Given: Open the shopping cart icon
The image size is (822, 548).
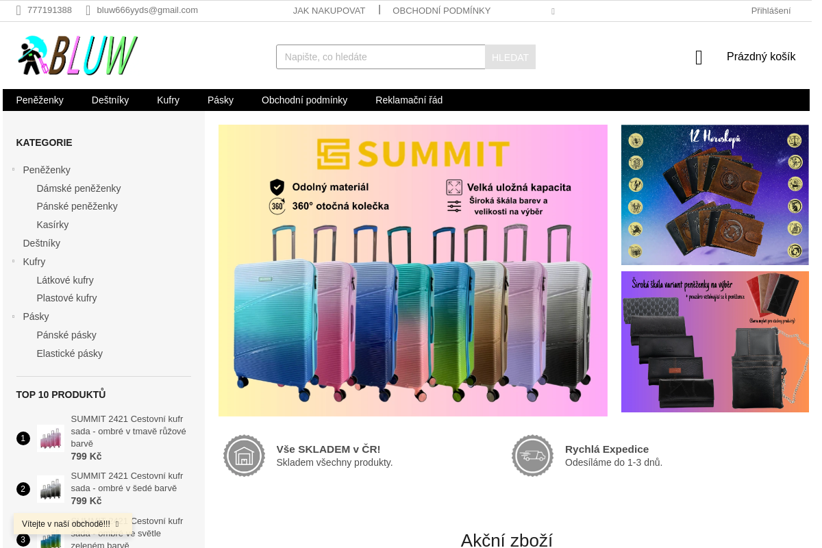Looking at the screenshot, I should [x=699, y=58].
